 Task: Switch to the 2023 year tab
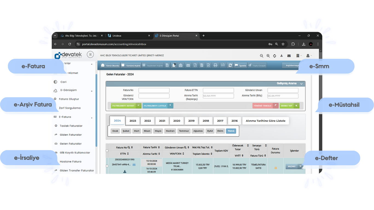(x=133, y=121)
